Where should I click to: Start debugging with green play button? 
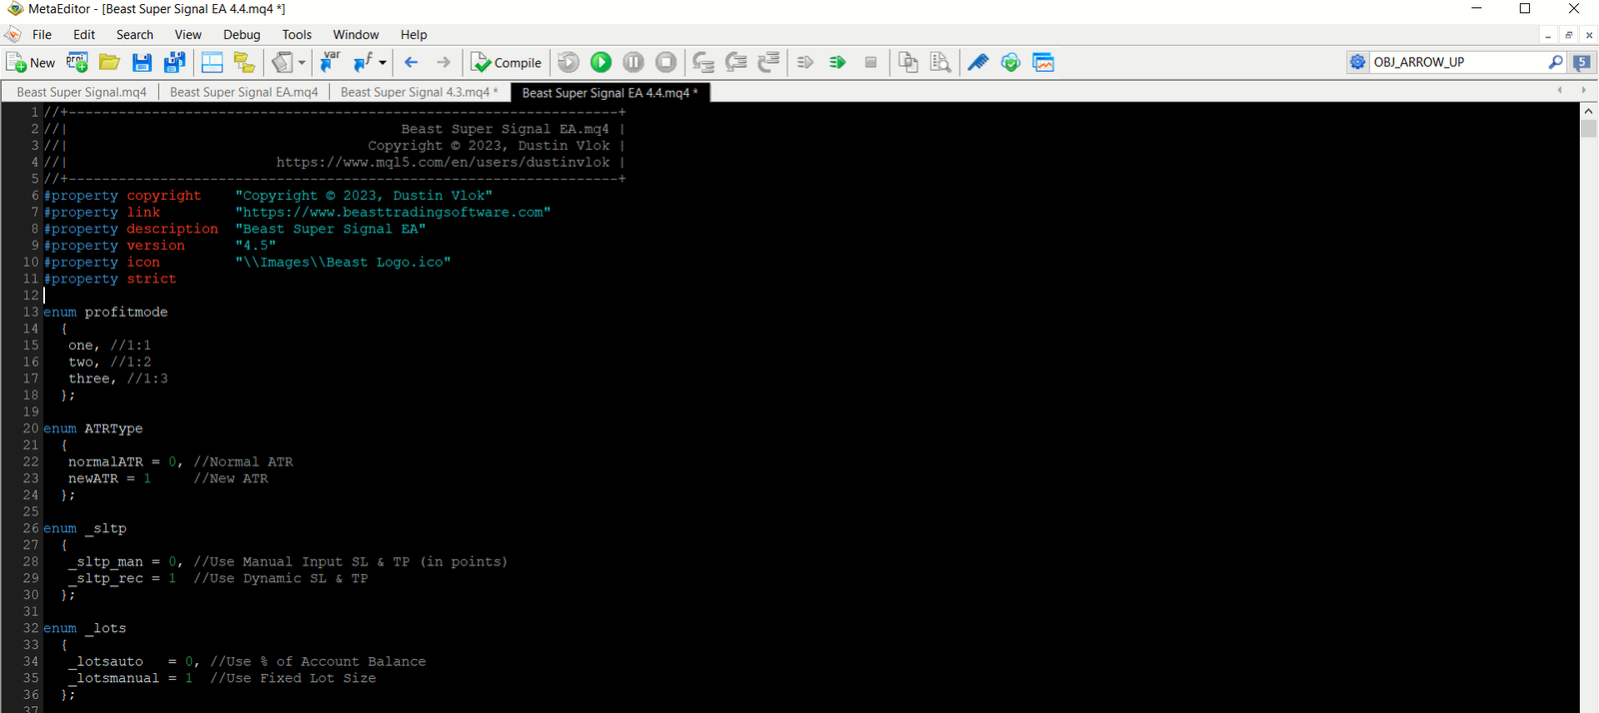click(x=601, y=62)
